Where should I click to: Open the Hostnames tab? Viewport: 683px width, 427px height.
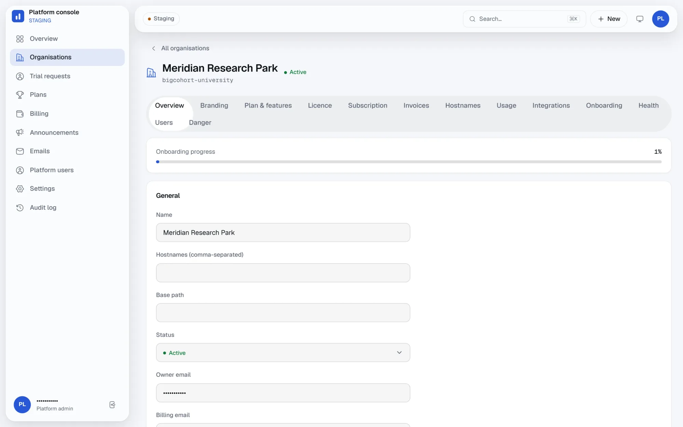(463, 106)
